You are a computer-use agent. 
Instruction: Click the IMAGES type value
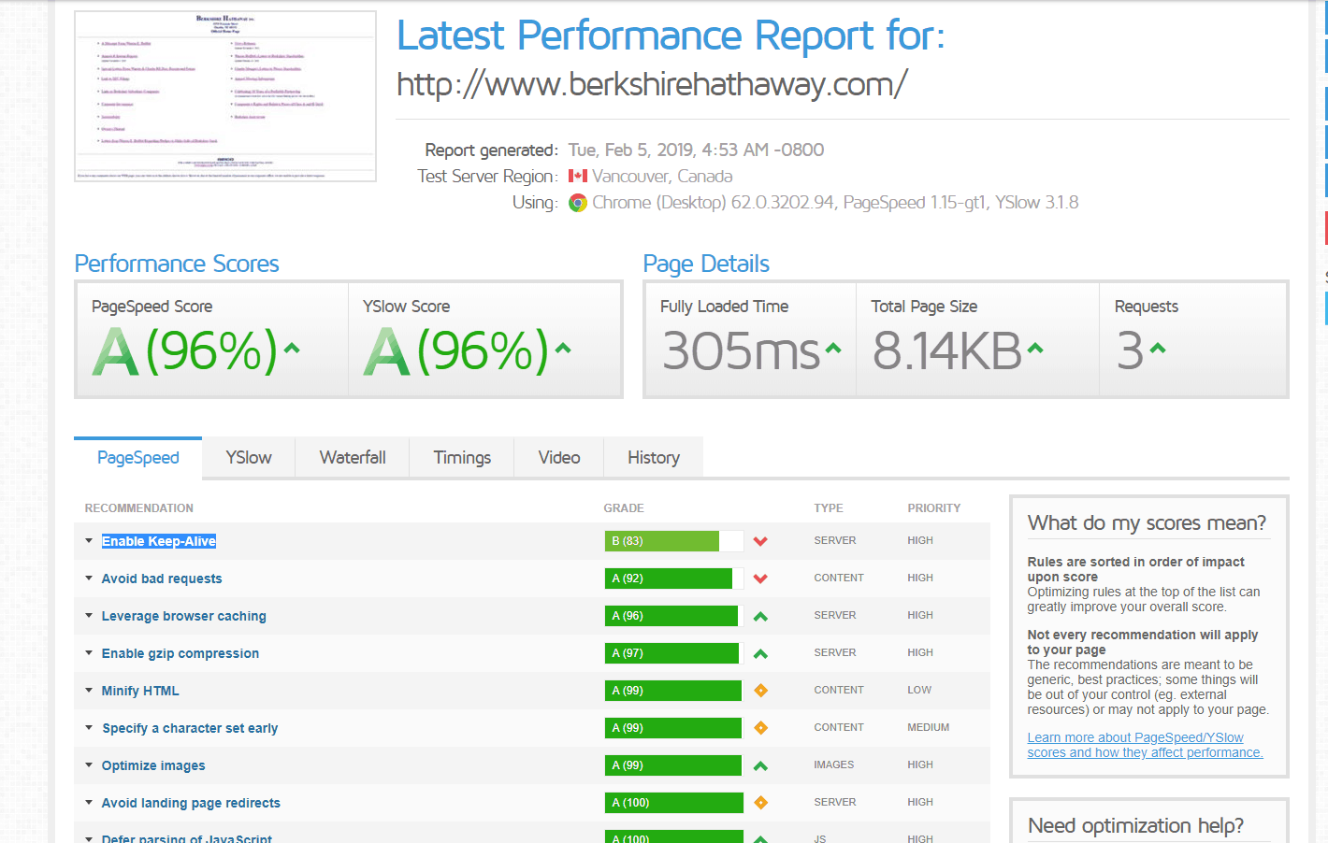coord(834,765)
